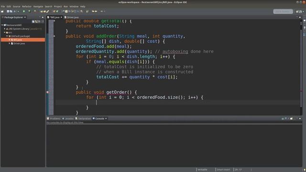Open the Window menu
The height and width of the screenshot is (172, 306).
tap(74, 6)
